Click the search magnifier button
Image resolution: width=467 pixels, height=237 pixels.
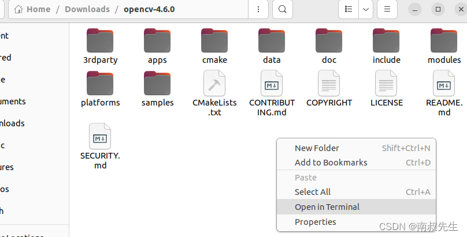click(283, 9)
